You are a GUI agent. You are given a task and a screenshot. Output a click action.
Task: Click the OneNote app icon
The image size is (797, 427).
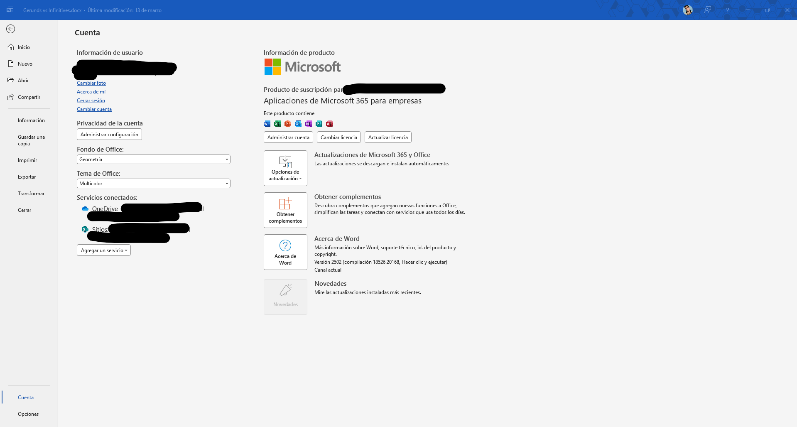point(309,124)
